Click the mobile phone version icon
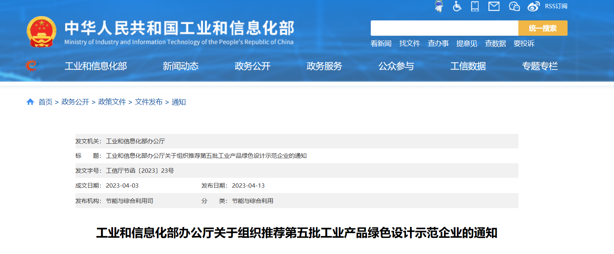This screenshot has width=614, height=254. [475, 6]
